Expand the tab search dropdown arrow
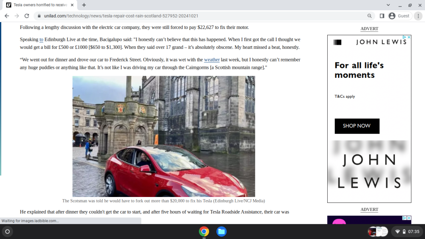Screen dimensions: 425x239 [388, 5]
